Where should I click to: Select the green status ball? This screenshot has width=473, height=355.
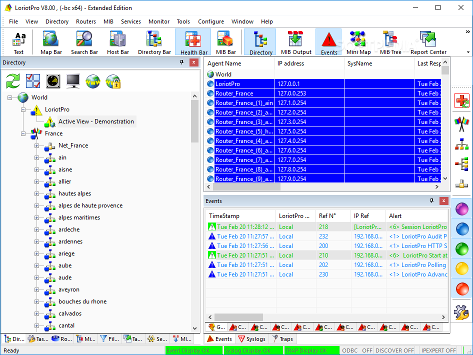462,249
